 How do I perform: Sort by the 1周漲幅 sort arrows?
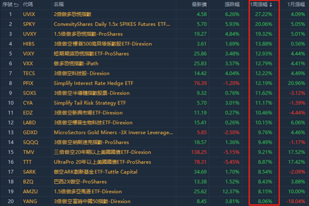[x=271, y=5]
